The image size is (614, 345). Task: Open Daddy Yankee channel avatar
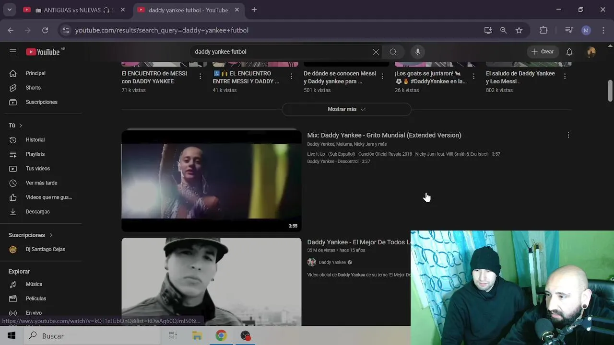point(312,262)
